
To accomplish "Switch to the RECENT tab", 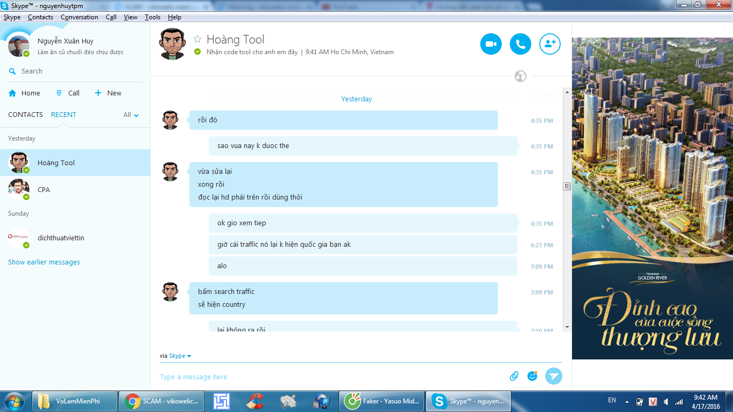I will pyautogui.click(x=63, y=114).
